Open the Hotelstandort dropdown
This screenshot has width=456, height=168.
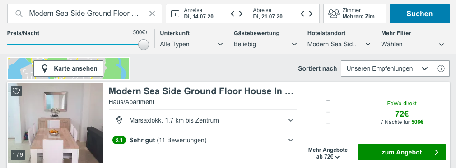(339, 45)
